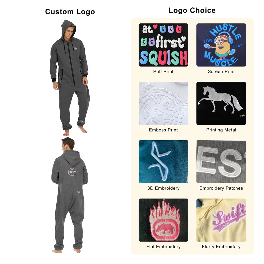Click the Embroidery Patches caption
The image size is (264, 264).
pyautogui.click(x=221, y=188)
